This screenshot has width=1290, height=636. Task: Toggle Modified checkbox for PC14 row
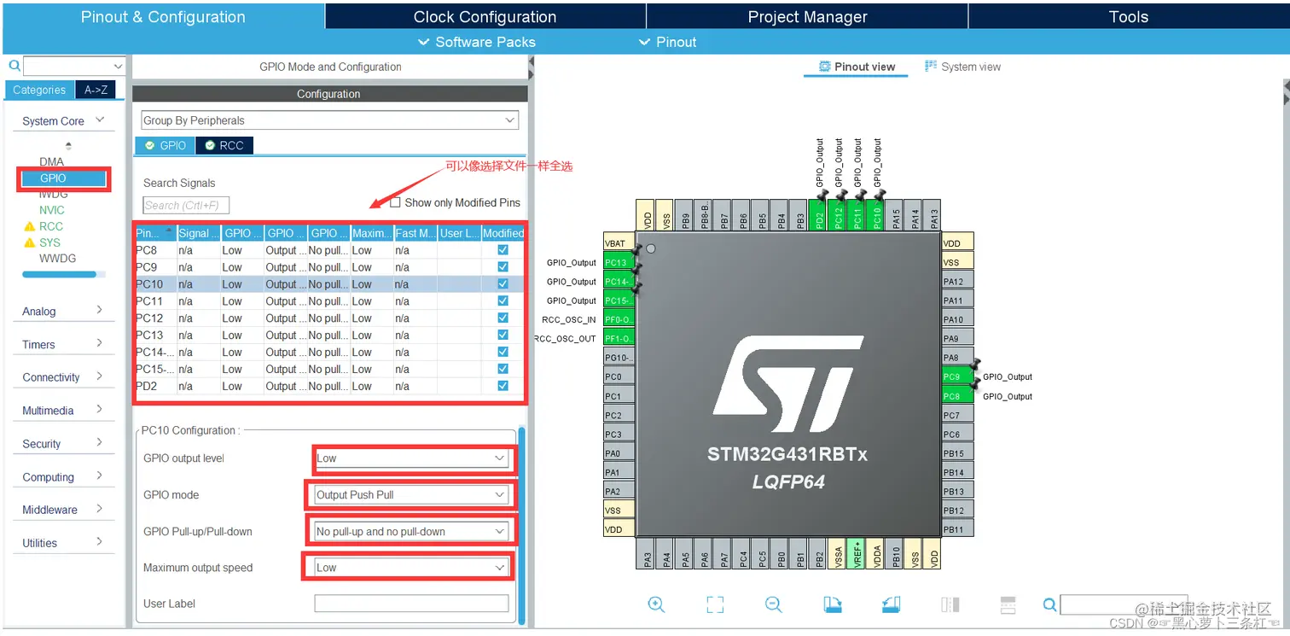tap(503, 352)
